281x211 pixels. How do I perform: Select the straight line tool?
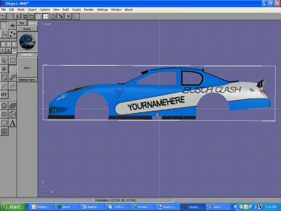4,86
